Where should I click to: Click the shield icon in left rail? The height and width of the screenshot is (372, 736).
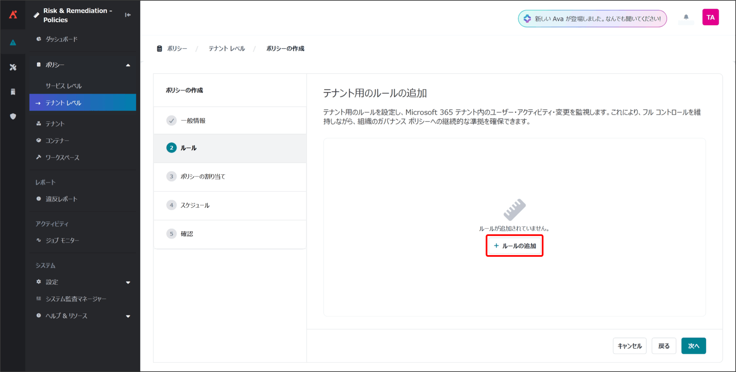(x=13, y=116)
